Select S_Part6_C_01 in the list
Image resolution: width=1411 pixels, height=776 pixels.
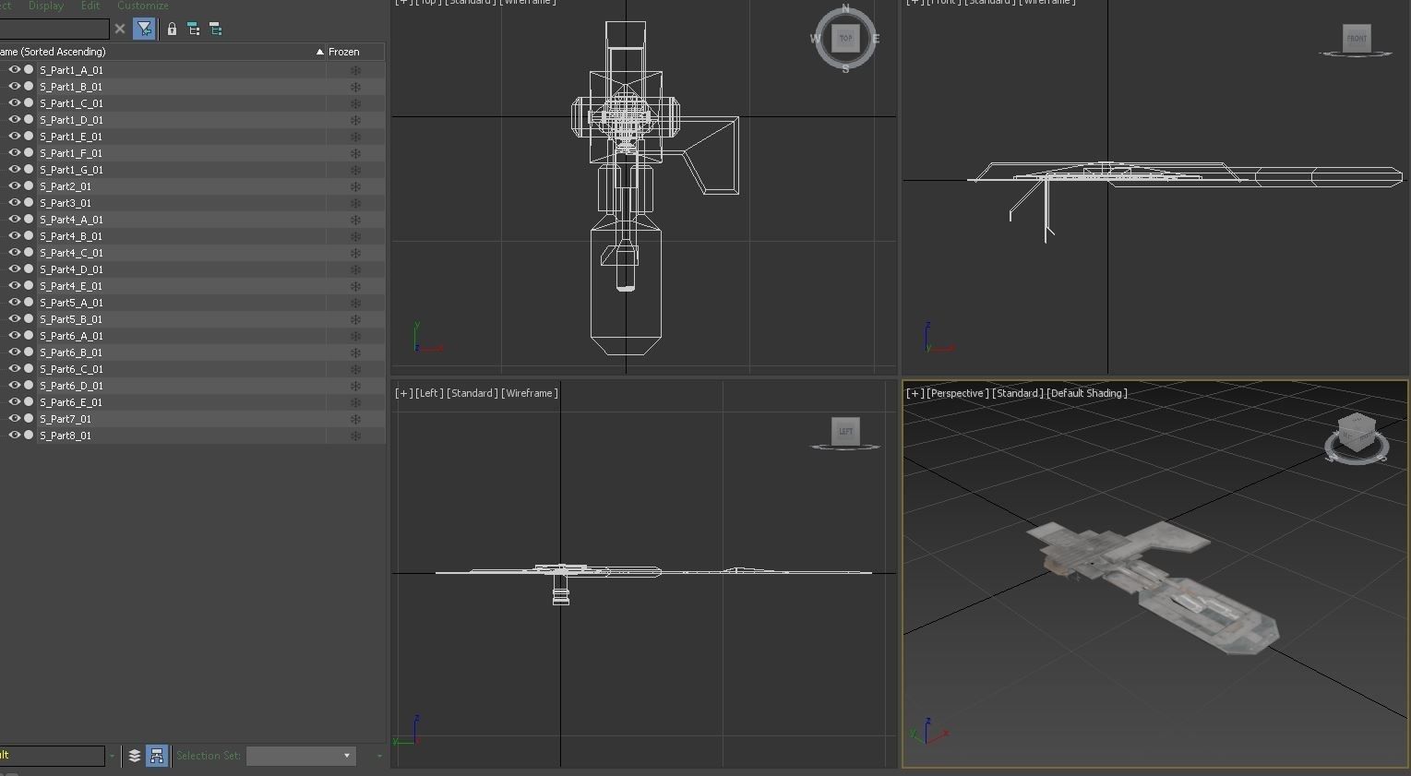[71, 369]
